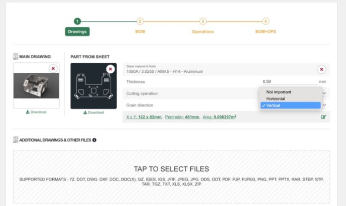Select the Not important grain option
The width and height of the screenshot is (346, 206).
point(279,92)
